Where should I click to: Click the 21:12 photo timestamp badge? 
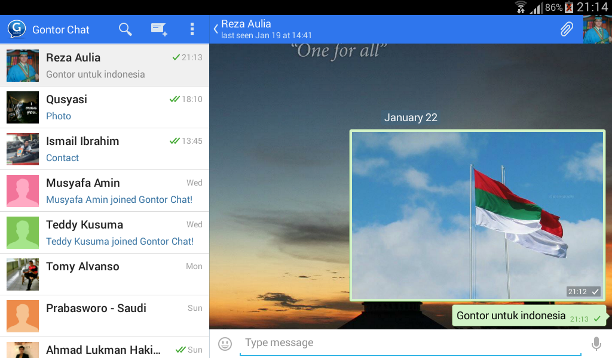(x=583, y=291)
